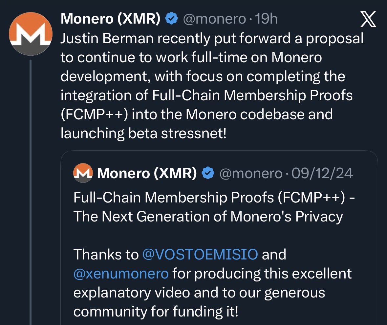Click the "launching beta stressnet!" text line
The width and height of the screenshot is (387, 325).
143,134
